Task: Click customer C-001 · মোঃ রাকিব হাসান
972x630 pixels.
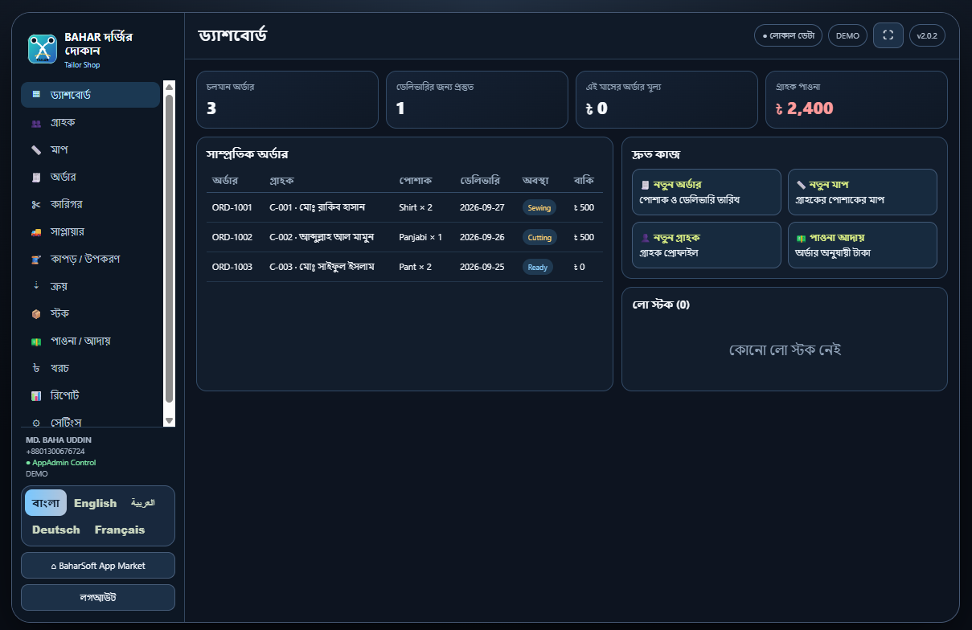Action: point(318,207)
